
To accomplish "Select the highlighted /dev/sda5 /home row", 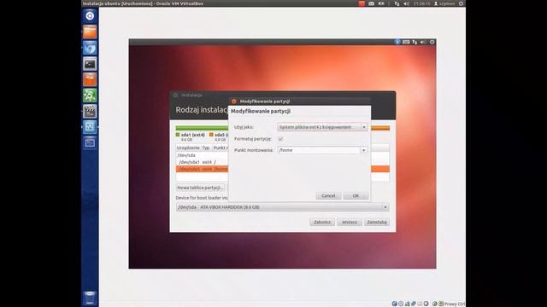I will click(202, 169).
